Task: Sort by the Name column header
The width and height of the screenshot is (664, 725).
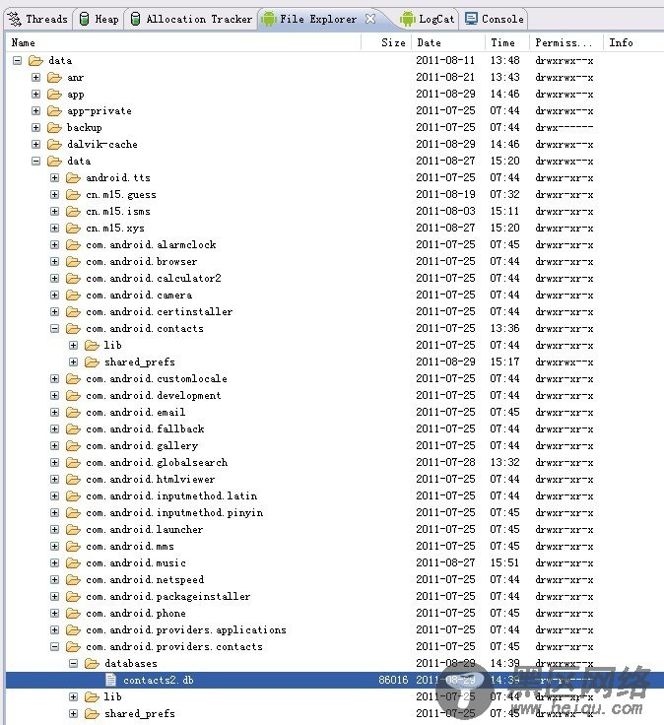Action: (183, 42)
